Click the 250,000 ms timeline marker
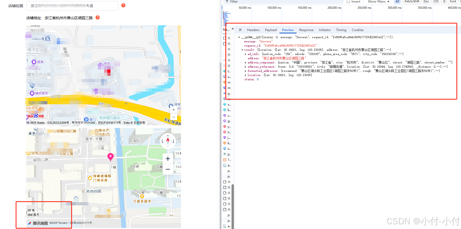Screen dimensions: 461x229 [x=364, y=8]
